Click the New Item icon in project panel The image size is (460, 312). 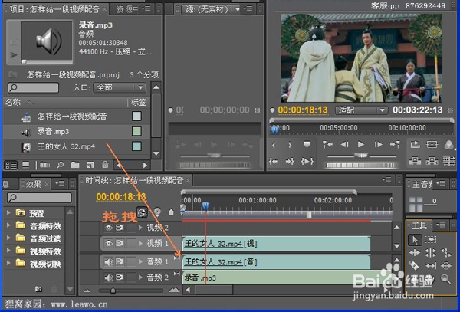coord(90,165)
